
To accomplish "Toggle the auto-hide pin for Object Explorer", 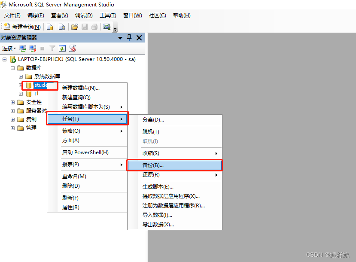I will pyautogui.click(x=129, y=37).
